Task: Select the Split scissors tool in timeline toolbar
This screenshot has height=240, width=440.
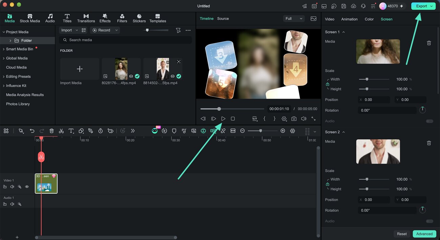Action: (61, 131)
